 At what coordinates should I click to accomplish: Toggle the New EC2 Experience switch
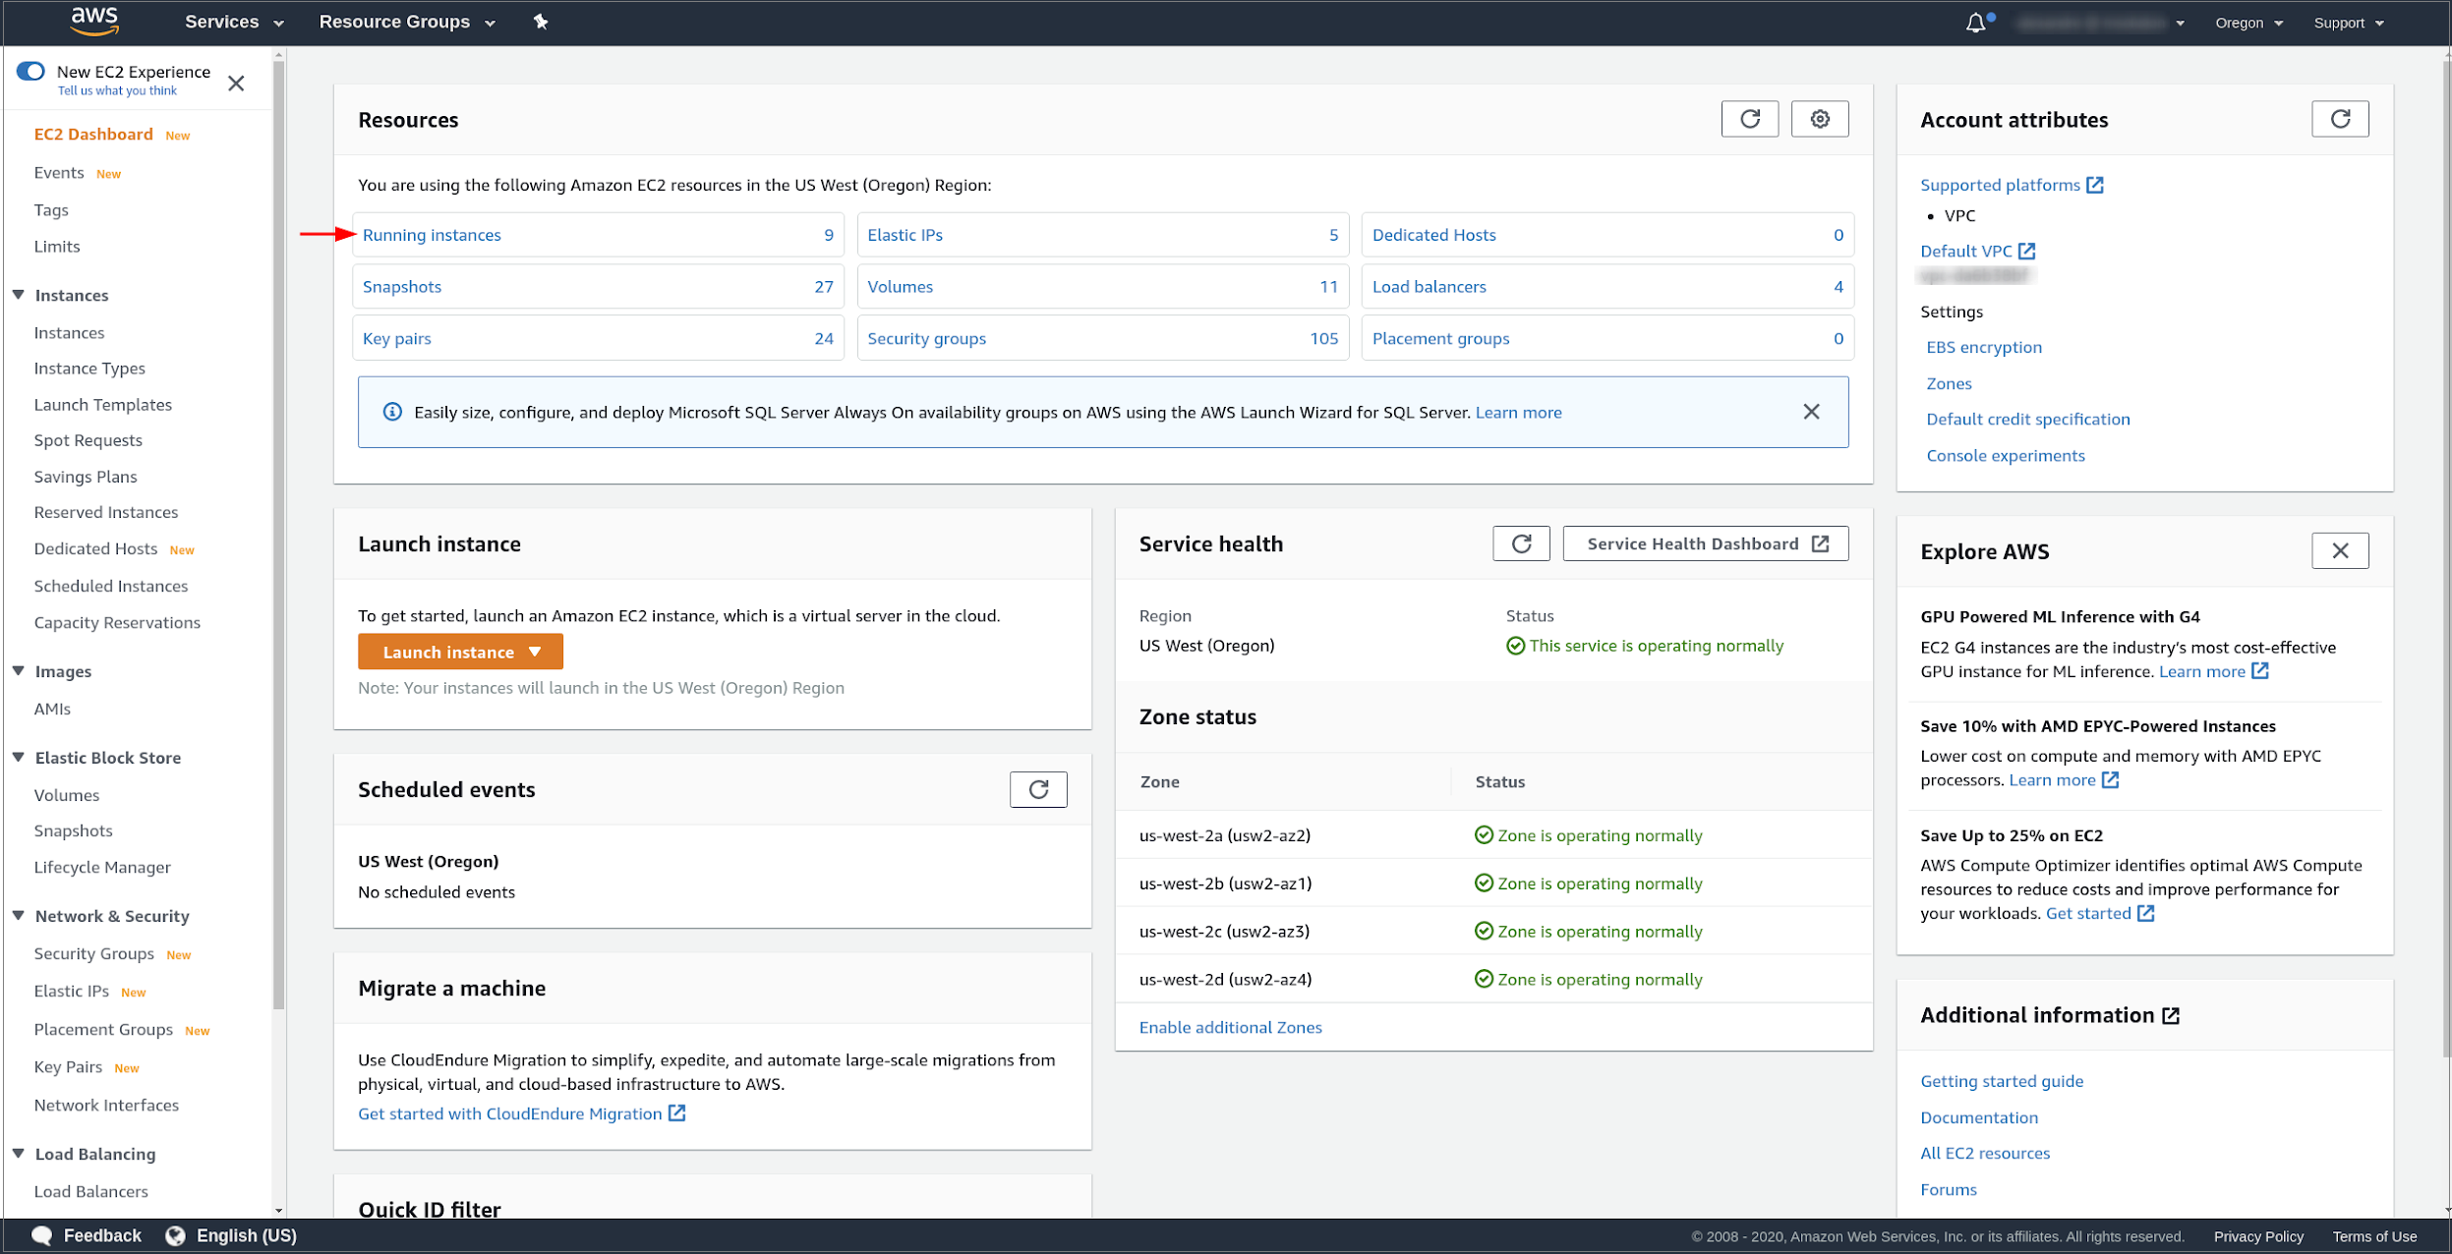click(31, 71)
